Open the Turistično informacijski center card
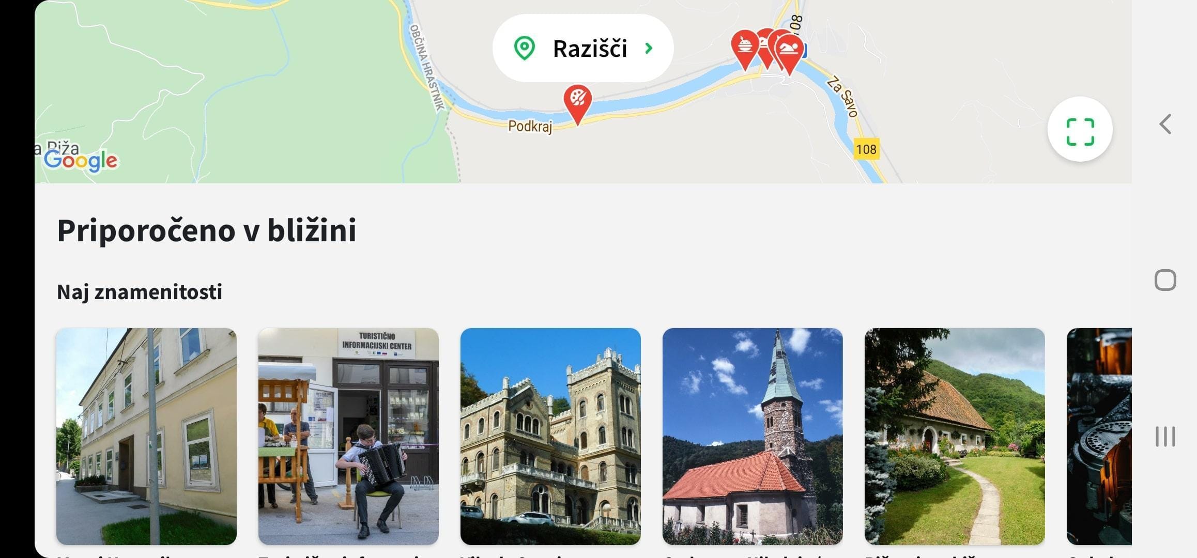This screenshot has height=558, width=1197. [348, 436]
